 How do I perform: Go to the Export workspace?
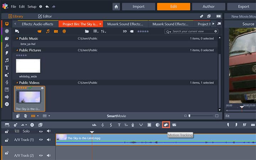pyautogui.click(x=242, y=6)
